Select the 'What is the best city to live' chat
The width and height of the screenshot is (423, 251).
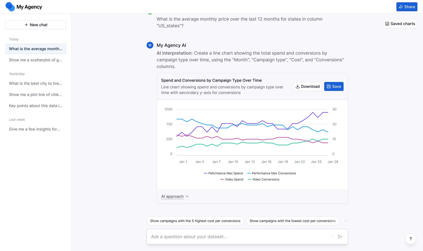point(35,83)
